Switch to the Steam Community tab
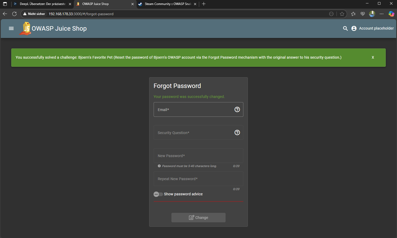 point(167,4)
